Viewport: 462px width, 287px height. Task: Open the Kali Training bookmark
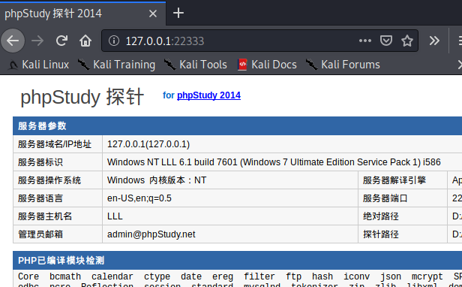116,65
